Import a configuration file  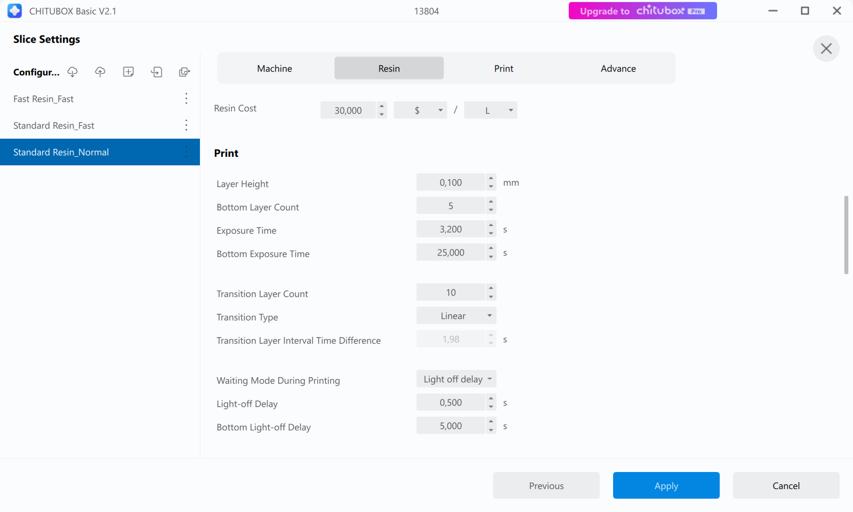(x=157, y=72)
